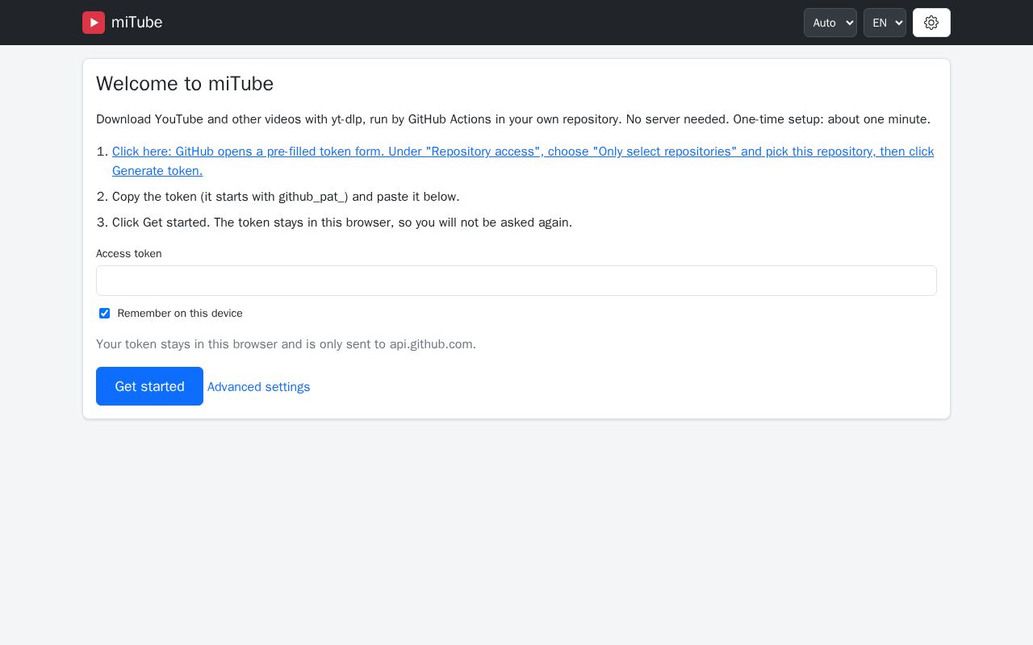Viewport: 1033px width, 645px height.
Task: Click the step starting "Click Get started. The token stays"
Action: (342, 223)
